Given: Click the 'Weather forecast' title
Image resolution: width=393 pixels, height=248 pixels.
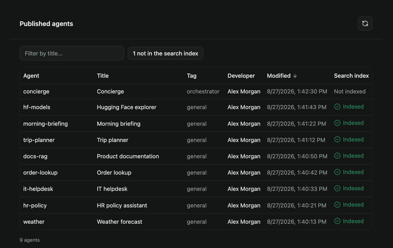Looking at the screenshot, I should (120, 222).
